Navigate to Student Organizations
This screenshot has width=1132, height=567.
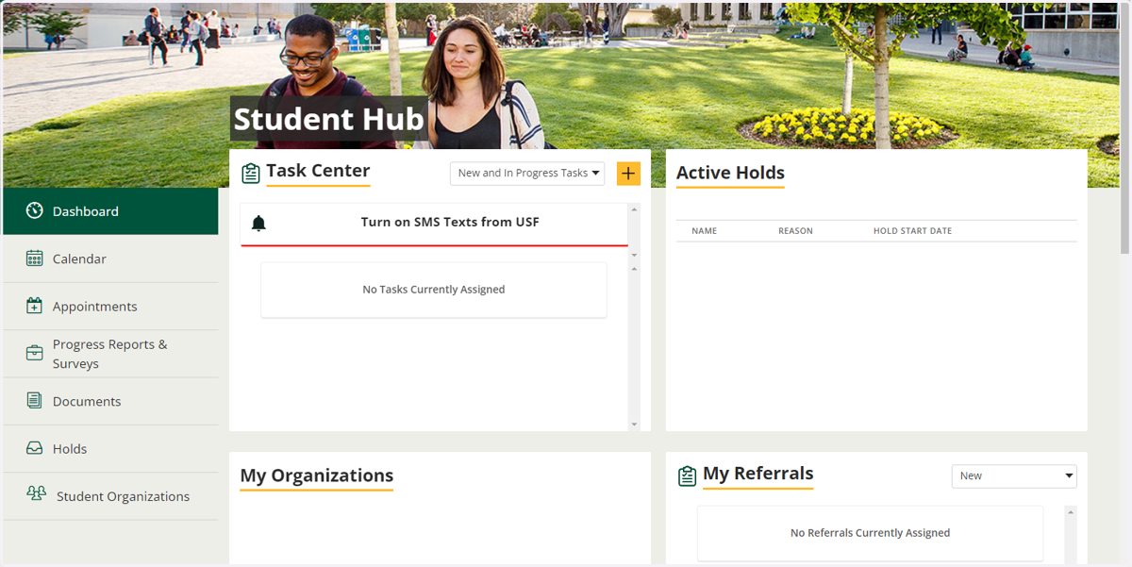(x=110, y=496)
